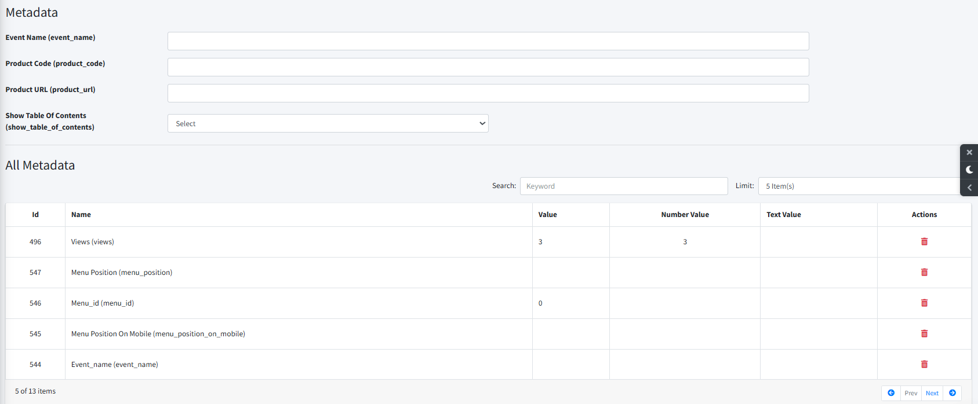Focus the Product URL input field
The height and width of the screenshot is (404, 978).
488,93
